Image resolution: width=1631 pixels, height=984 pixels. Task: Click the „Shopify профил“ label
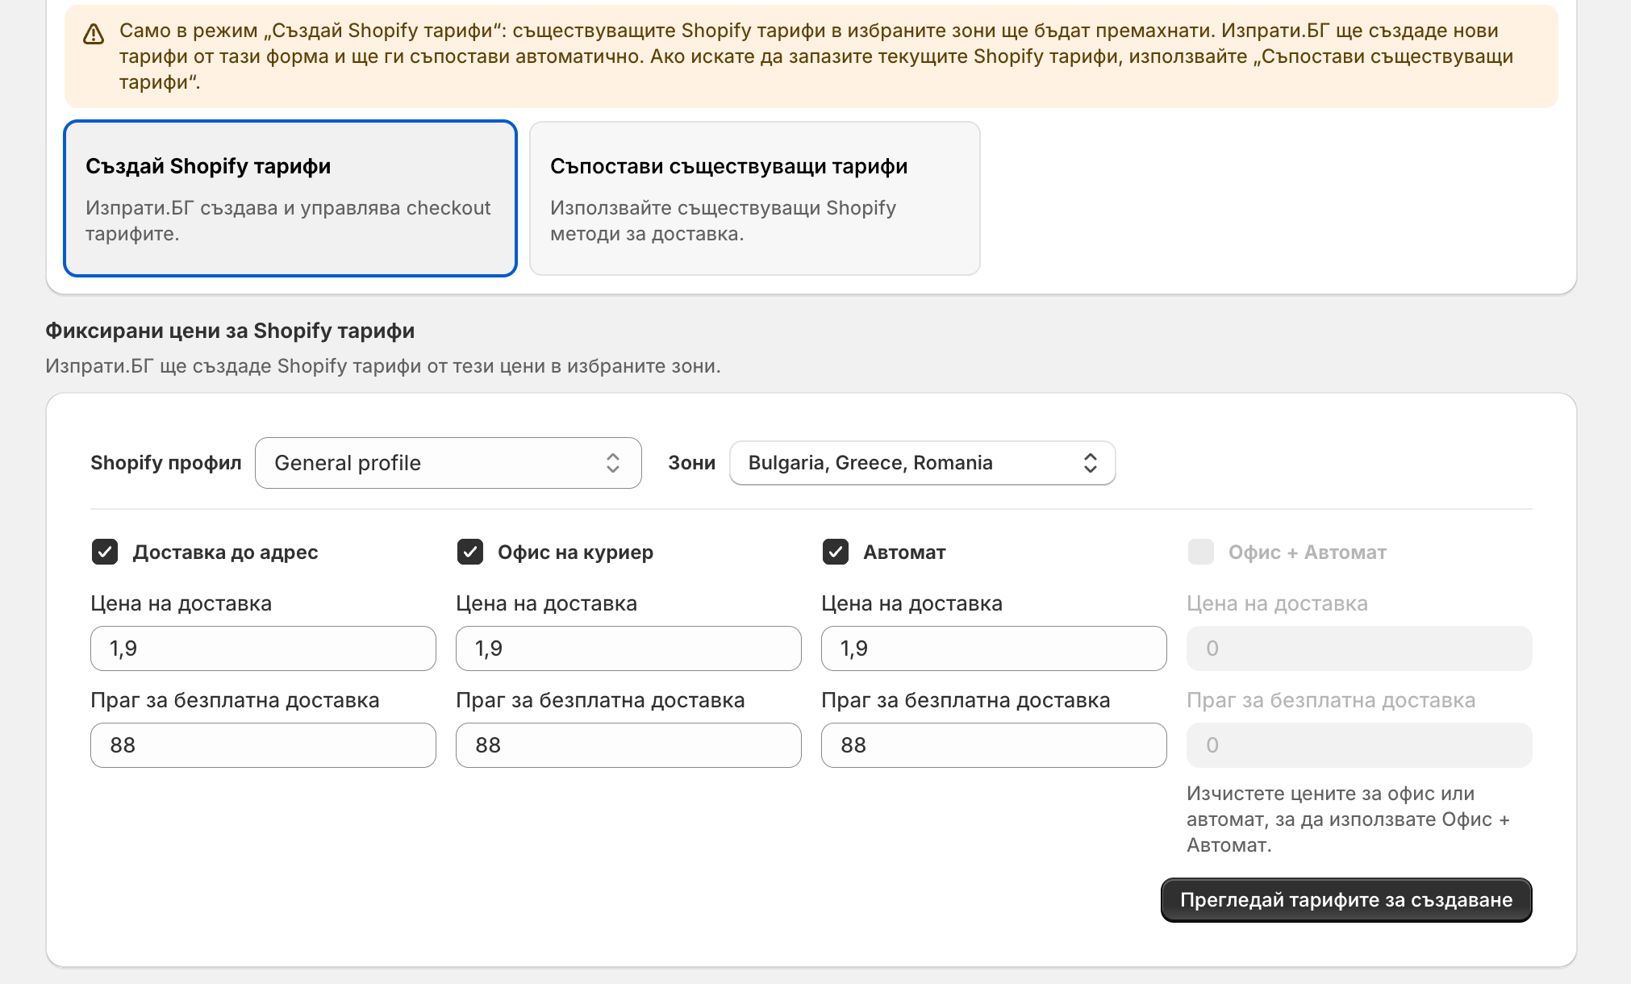click(x=166, y=463)
